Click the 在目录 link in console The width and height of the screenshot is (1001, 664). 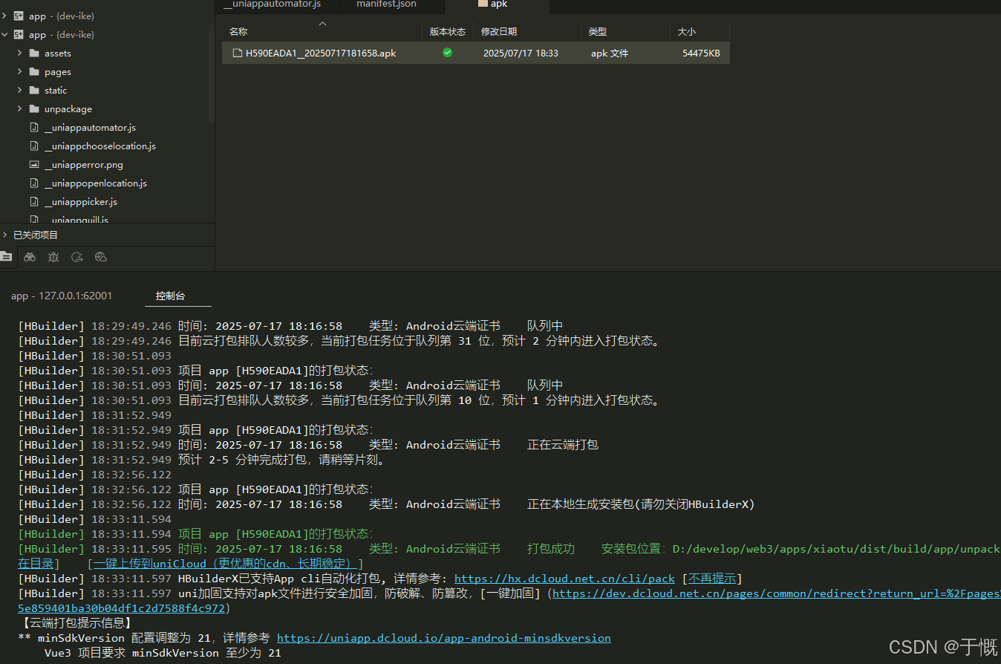point(36,564)
